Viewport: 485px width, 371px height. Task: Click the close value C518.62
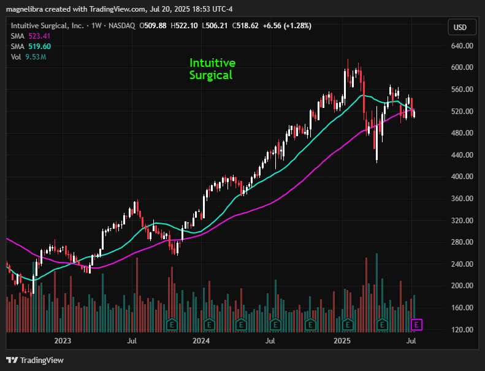(245, 26)
